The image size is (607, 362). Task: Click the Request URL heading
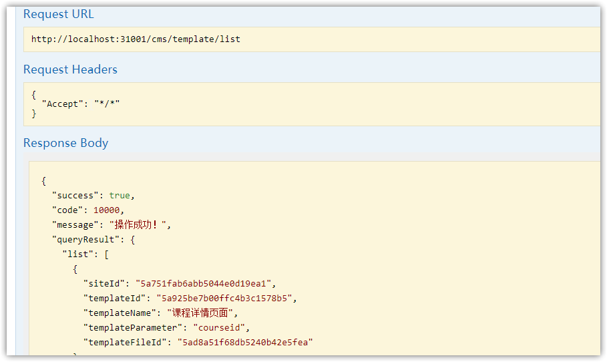pyautogui.click(x=59, y=14)
